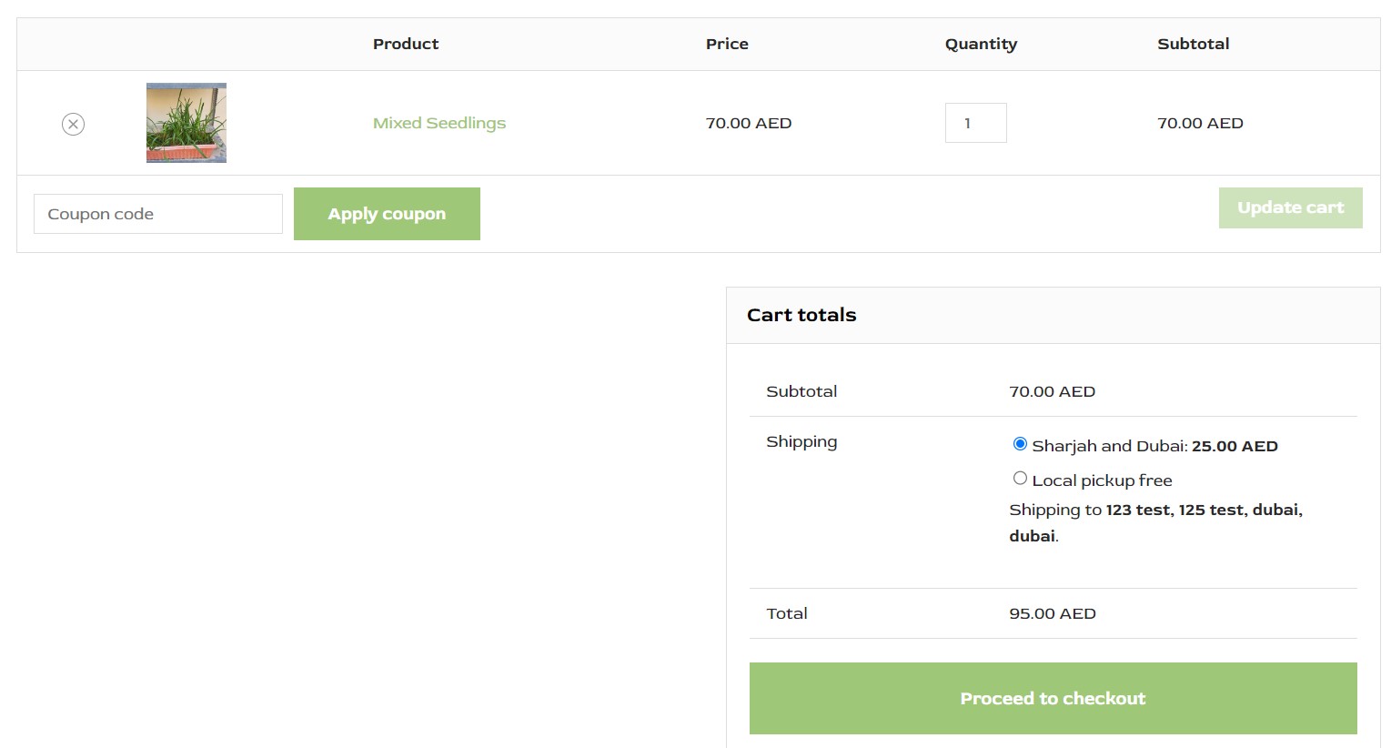Viewport: 1391px width, 748px height.
Task: Click the Quantity column header
Action: click(x=981, y=43)
